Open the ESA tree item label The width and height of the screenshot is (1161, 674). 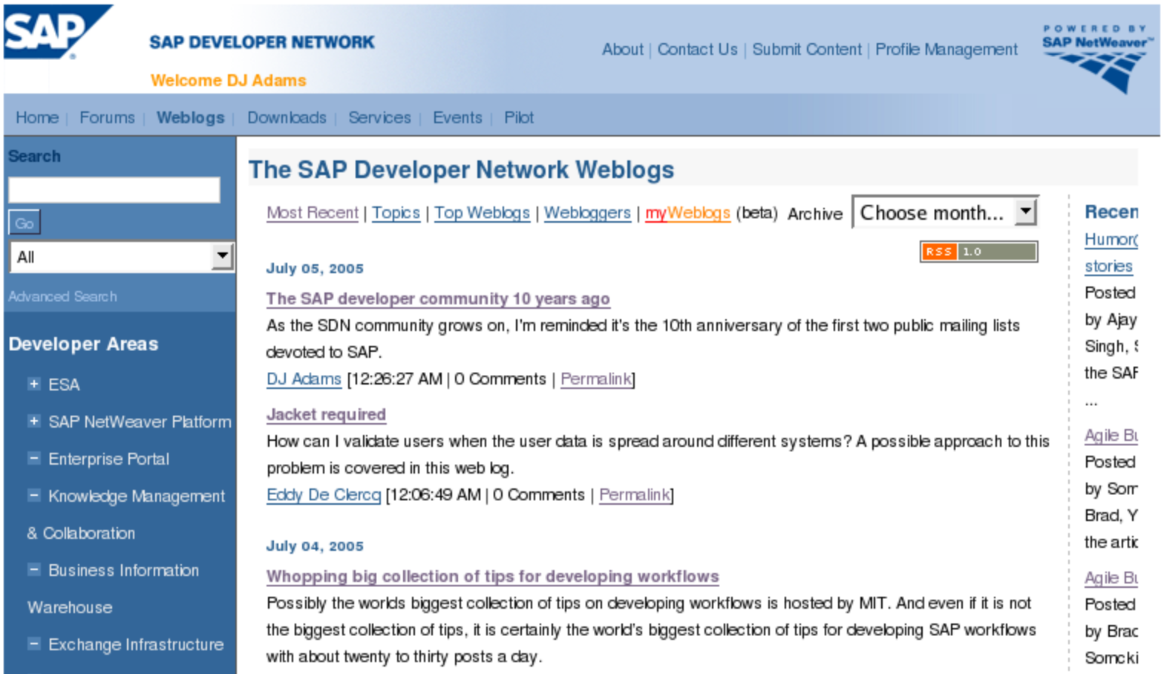click(x=64, y=385)
